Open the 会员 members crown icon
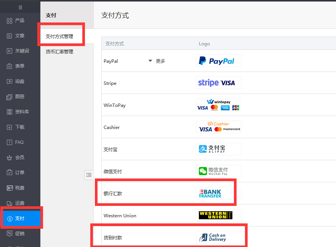Viewport: 336px width, 247px height. click(10, 158)
